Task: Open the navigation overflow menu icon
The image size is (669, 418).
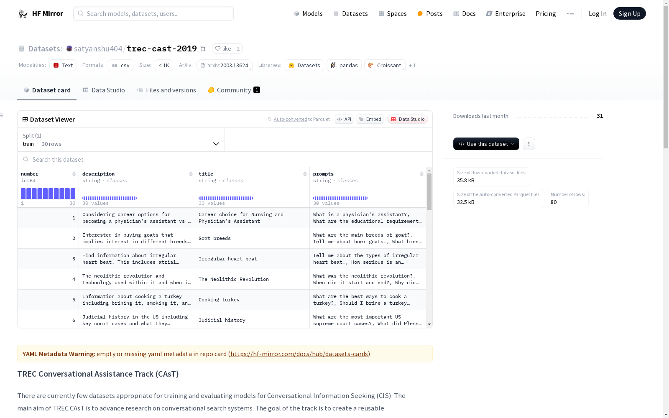Action: [x=570, y=13]
